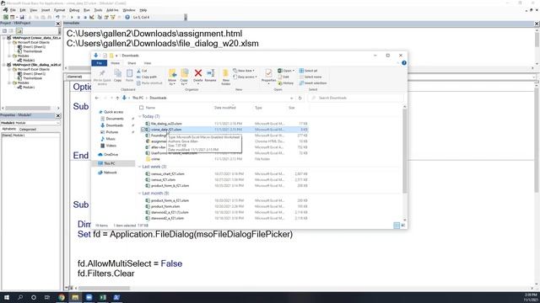Click the Design Mode icon in VBA toolbar
Screen dimensions: 540x303
coord(92,17)
